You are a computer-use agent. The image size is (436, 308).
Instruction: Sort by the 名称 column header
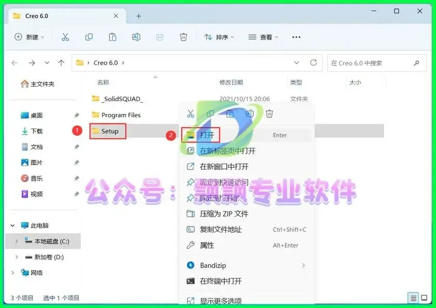[103, 82]
